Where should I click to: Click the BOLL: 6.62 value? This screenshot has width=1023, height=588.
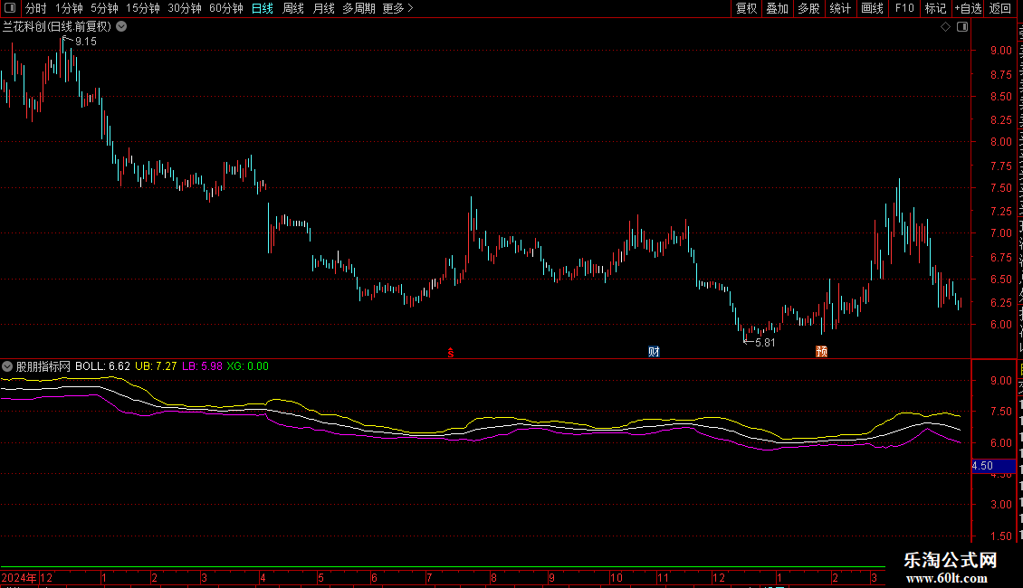(x=102, y=366)
